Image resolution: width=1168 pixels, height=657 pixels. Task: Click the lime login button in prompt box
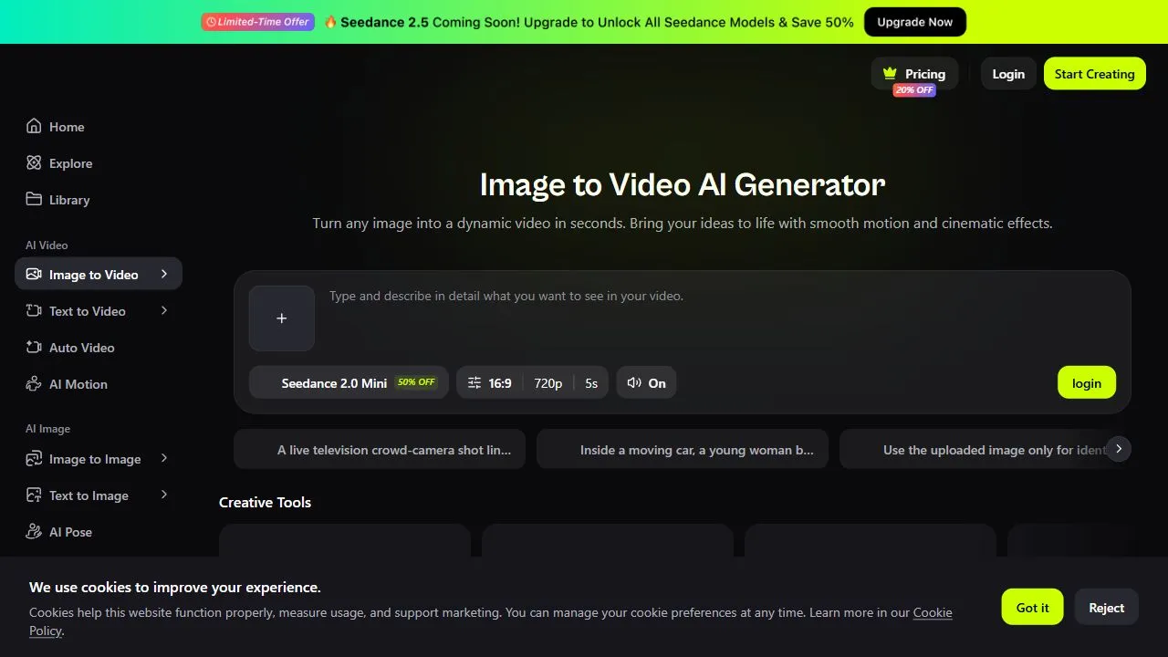click(x=1087, y=383)
